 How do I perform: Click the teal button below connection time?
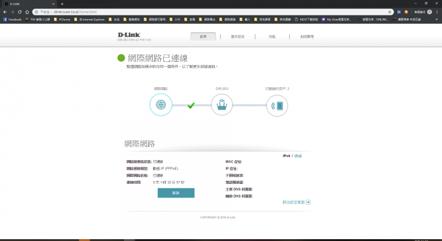[176, 193]
